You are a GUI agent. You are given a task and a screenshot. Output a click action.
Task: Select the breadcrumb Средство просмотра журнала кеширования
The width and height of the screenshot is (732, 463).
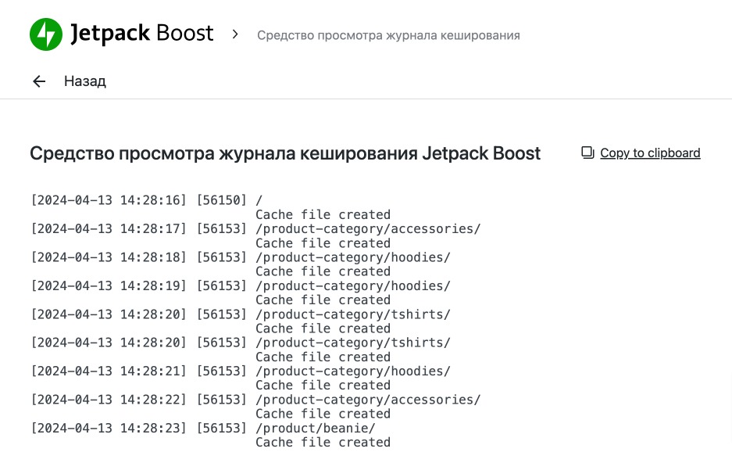coord(388,35)
